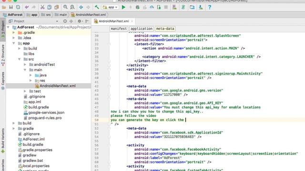Click the application XML breadcrumb
Image resolution: width=305 pixels, height=171 pixels.
tap(142, 28)
